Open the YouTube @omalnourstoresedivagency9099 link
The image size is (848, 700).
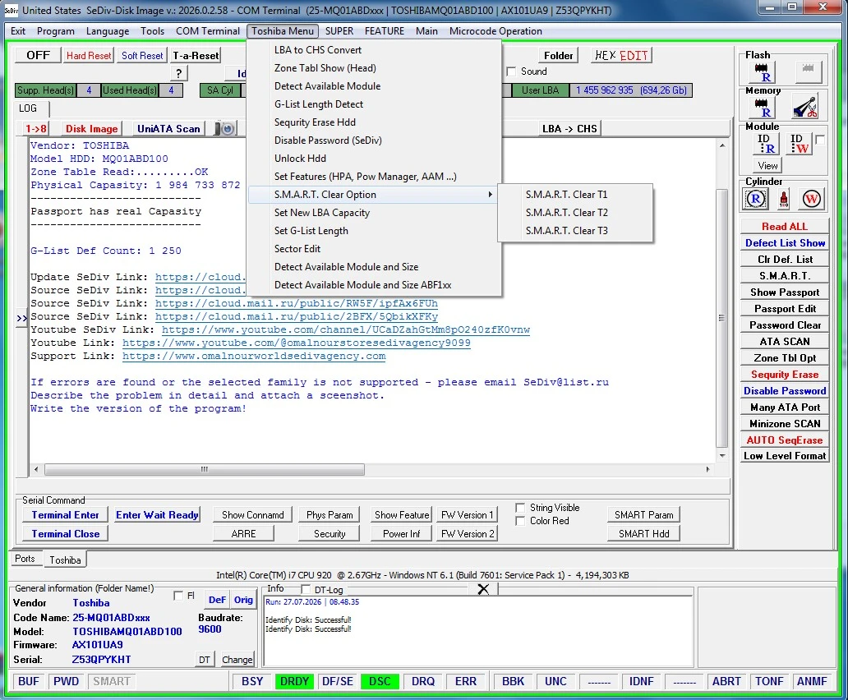[297, 343]
